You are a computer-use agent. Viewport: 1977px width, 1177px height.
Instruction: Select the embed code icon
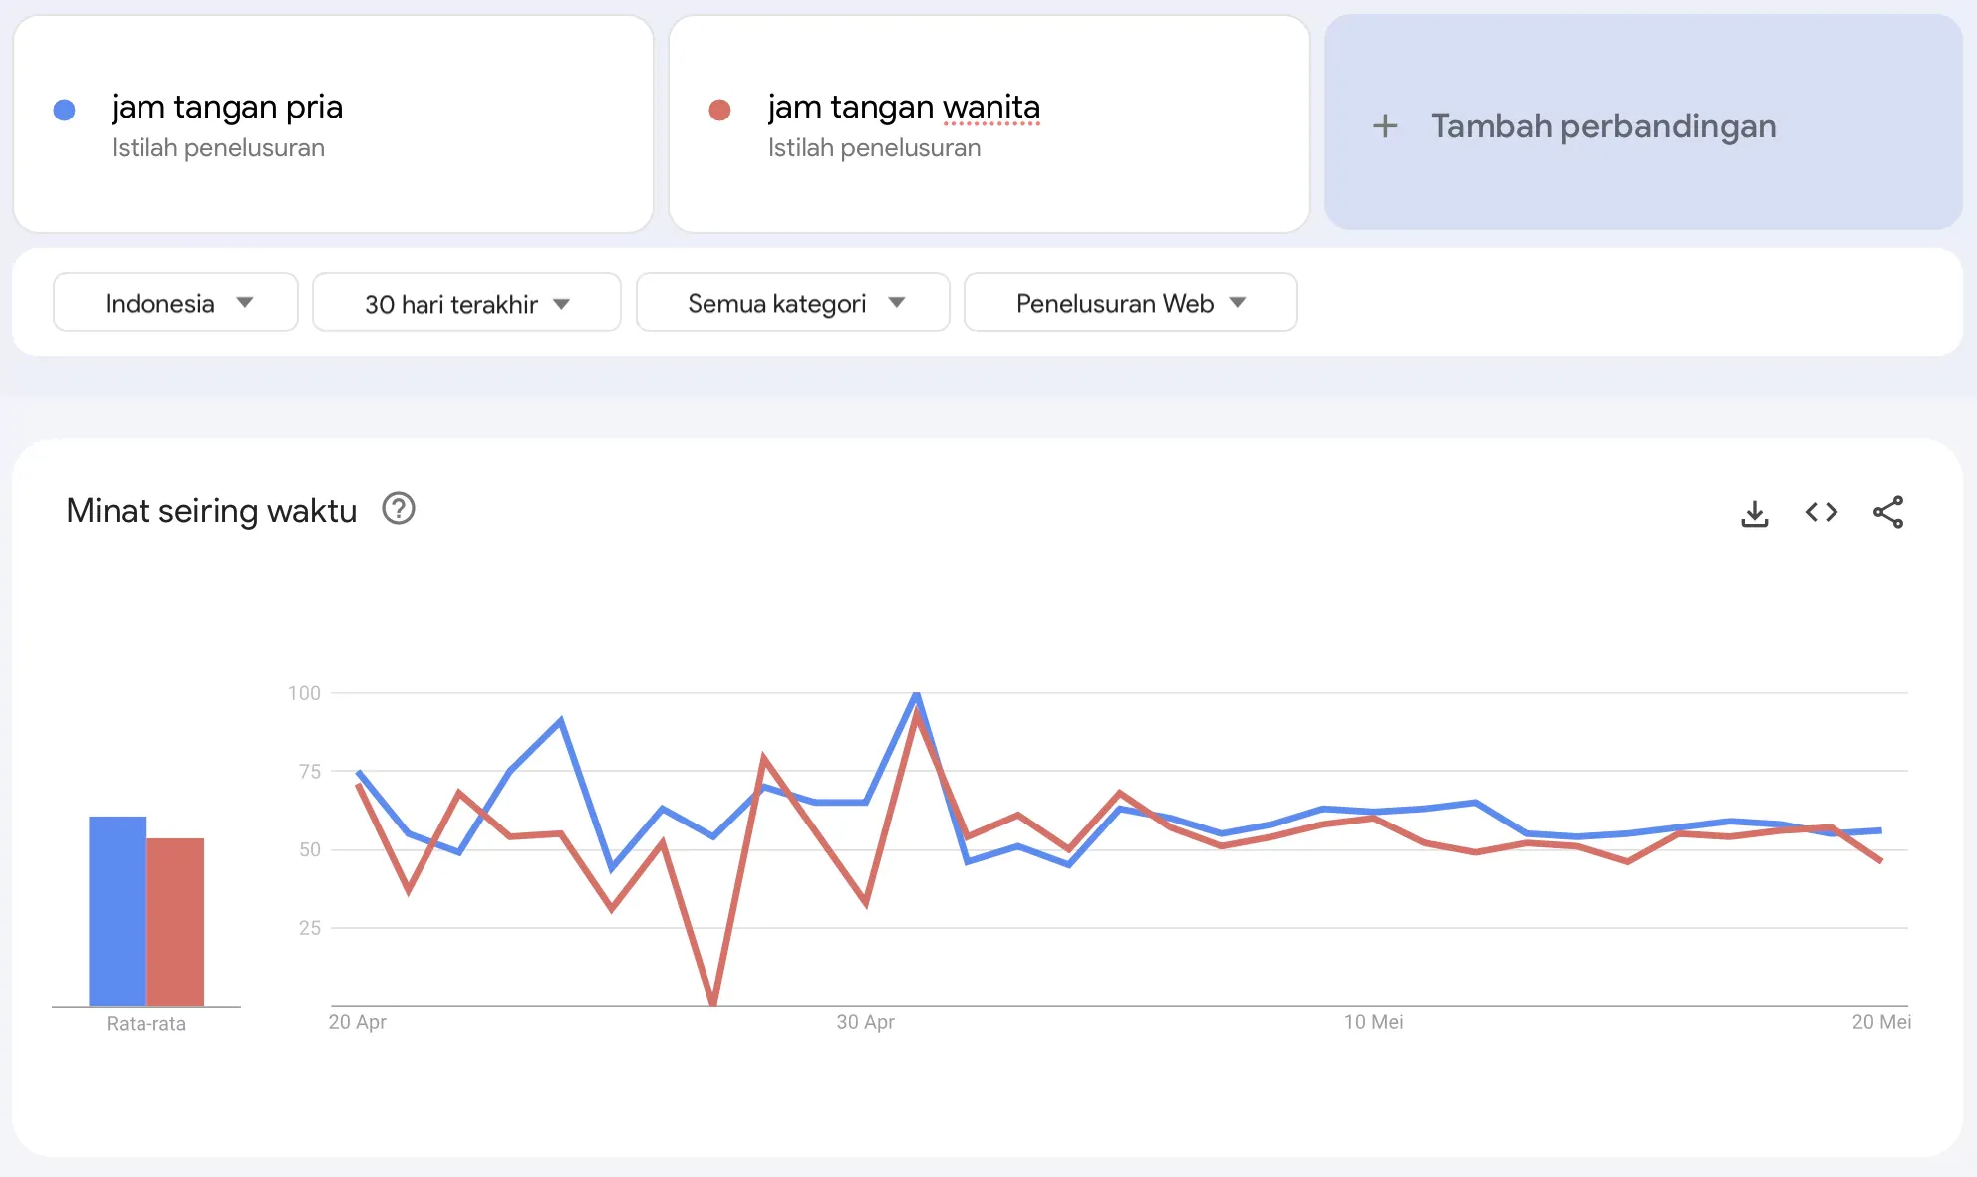pos(1822,512)
